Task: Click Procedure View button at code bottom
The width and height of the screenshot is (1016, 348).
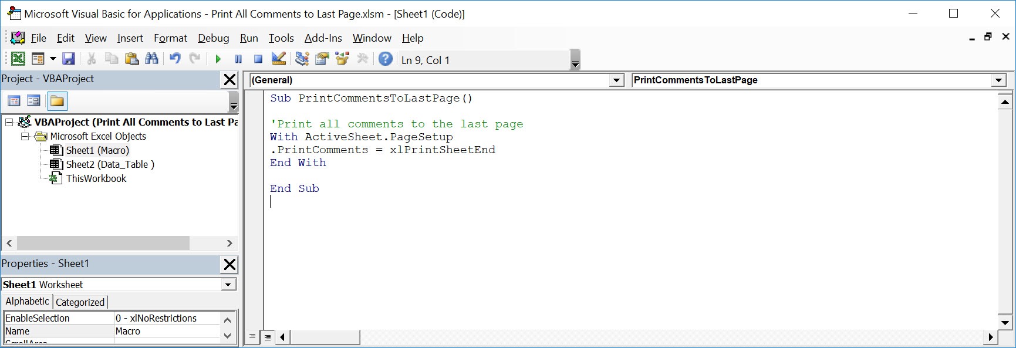Action: (x=252, y=337)
